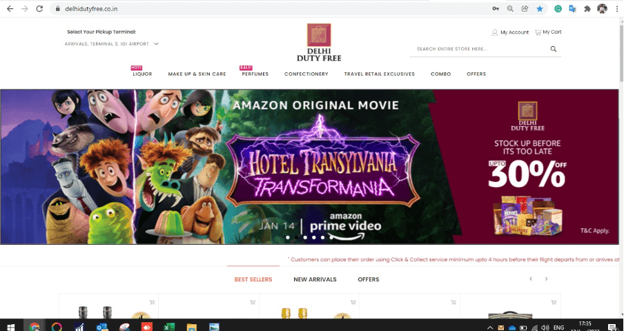This screenshot has width=624, height=331.
Task: Select the first banner slide dot
Action: pos(288,238)
